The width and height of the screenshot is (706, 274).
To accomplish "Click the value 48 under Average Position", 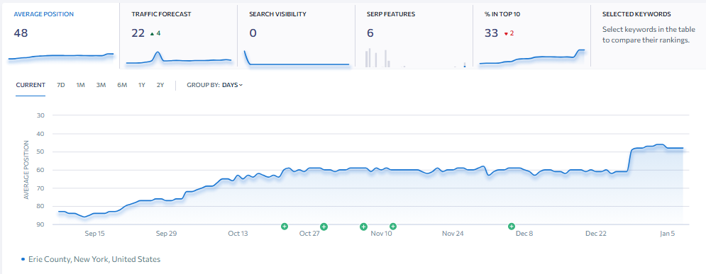I will (21, 33).
